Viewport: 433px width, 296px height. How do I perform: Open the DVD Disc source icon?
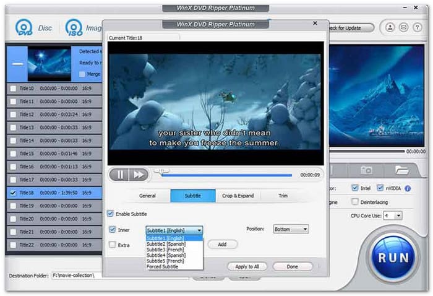click(24, 28)
